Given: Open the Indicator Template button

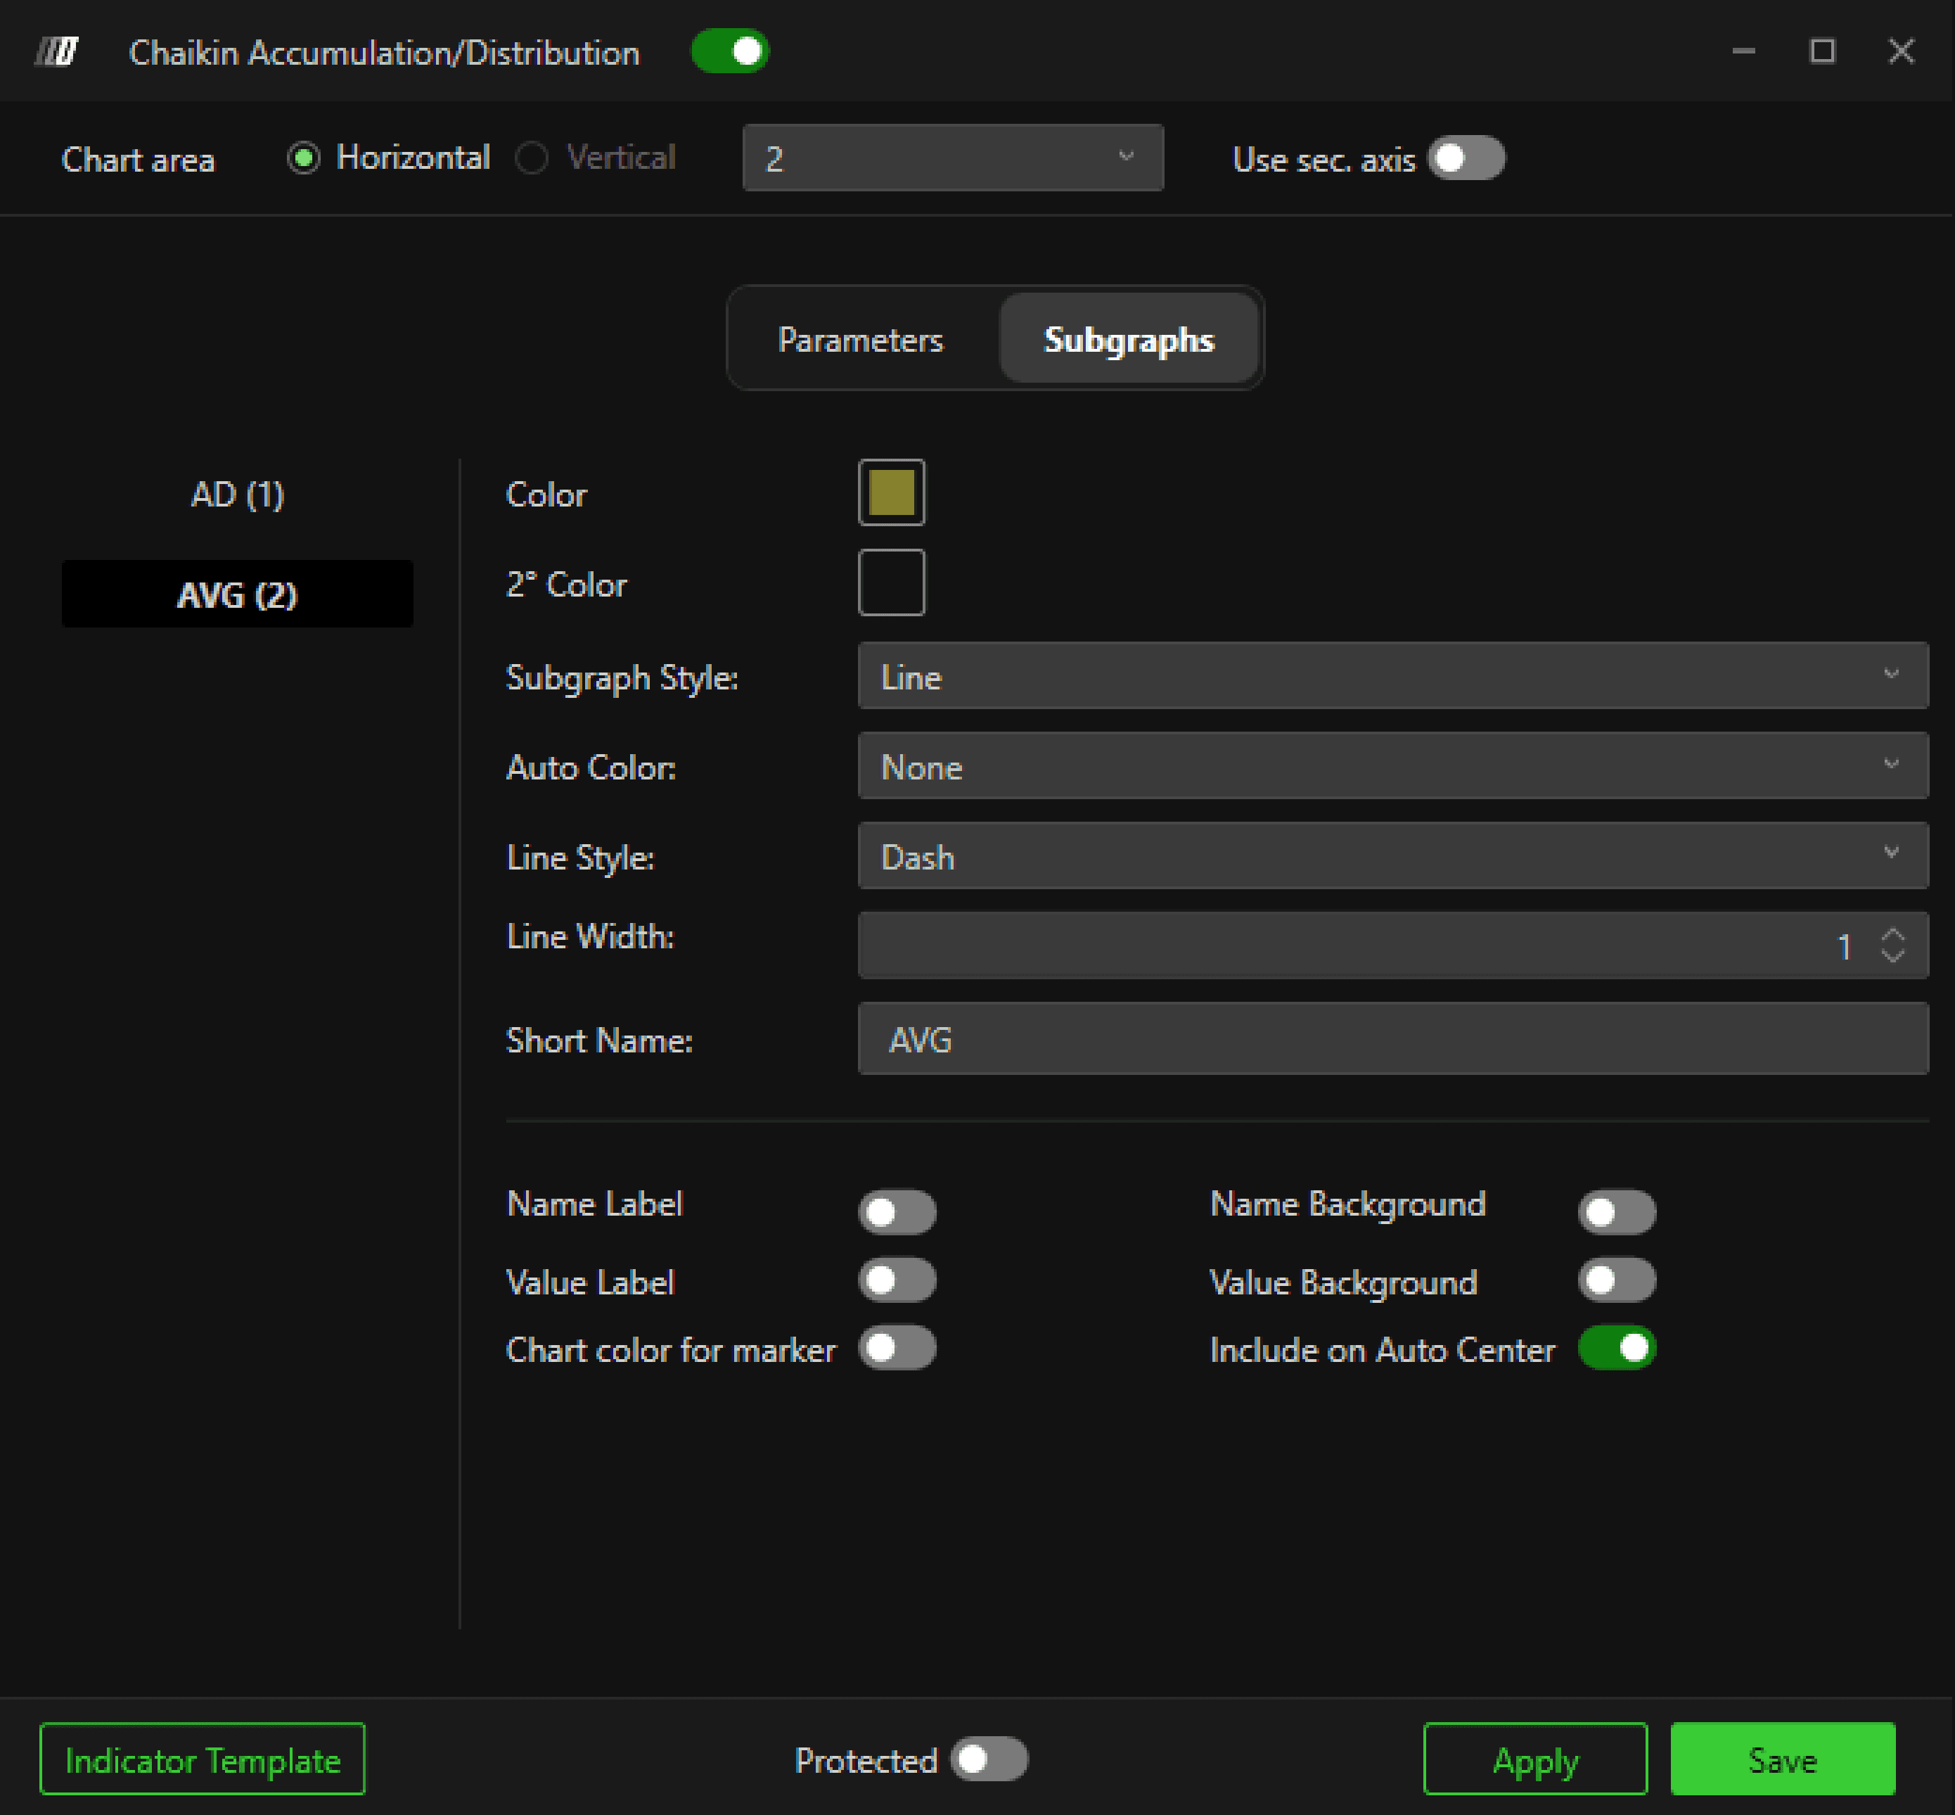Looking at the screenshot, I should tap(203, 1759).
